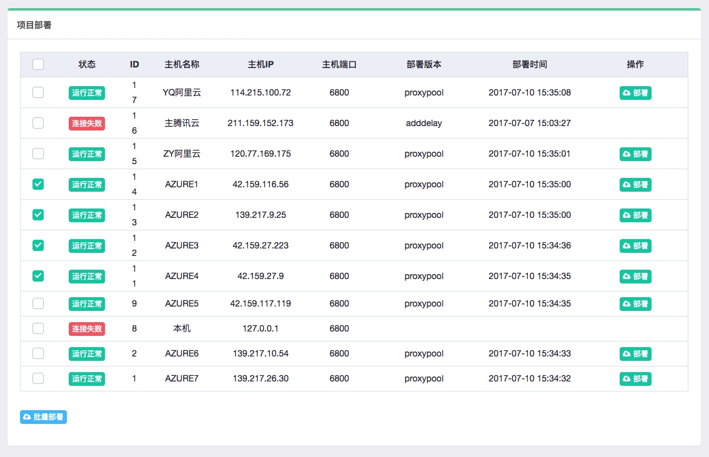Screen dimensions: 709x457
Task: Select checkbox for 主腾讯云 host
Action: (x=38, y=123)
